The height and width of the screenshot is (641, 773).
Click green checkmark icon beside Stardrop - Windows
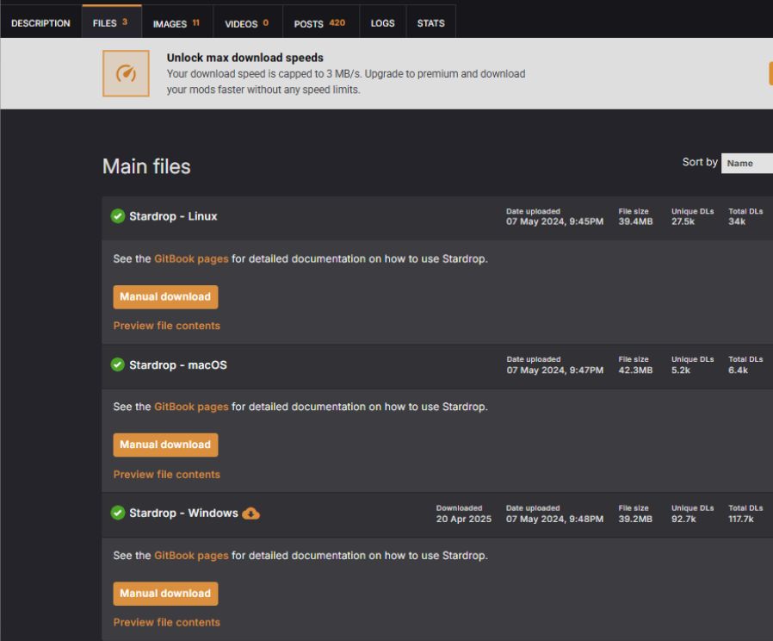118,513
